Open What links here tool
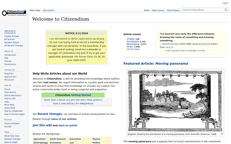Viewport: 231px width, 144px height. [x=12, y=136]
